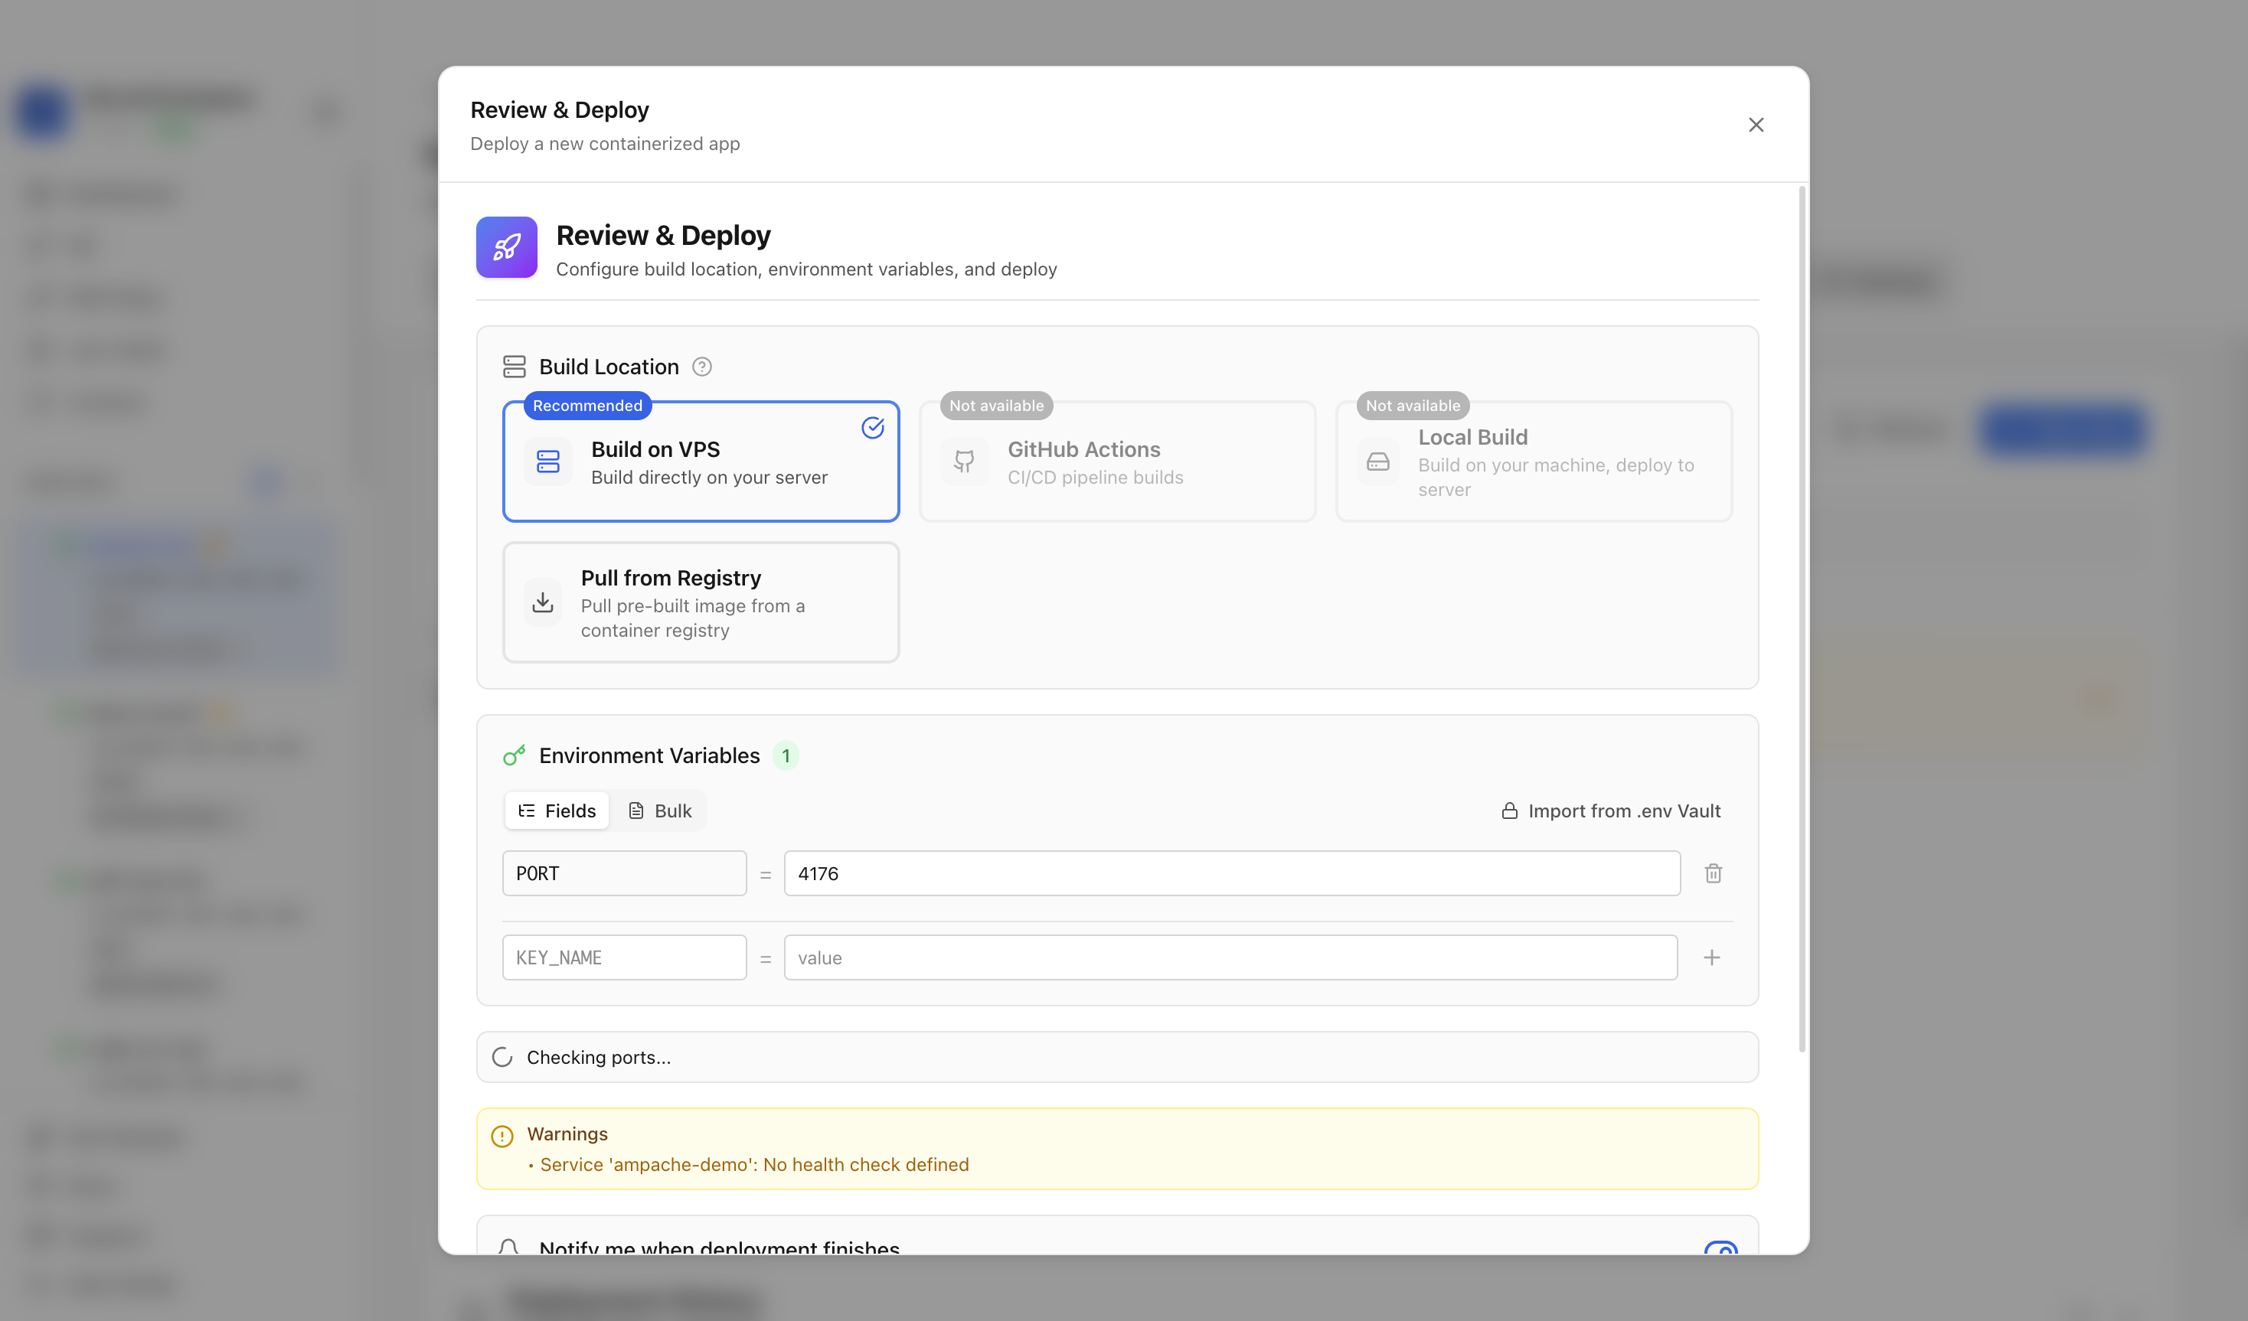Click the Environment Variables key icon

pos(515,755)
